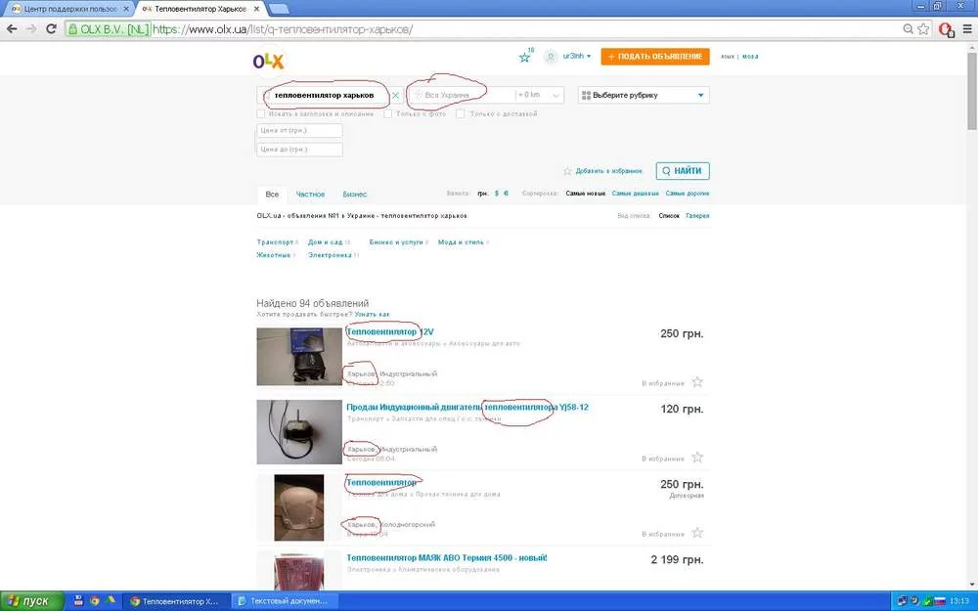Screen dimensions: 978x611
Task: Click the user avatar icon
Action: click(x=550, y=56)
